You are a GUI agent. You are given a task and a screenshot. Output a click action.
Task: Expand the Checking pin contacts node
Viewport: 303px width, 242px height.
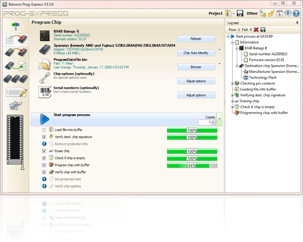pyautogui.click(x=232, y=83)
